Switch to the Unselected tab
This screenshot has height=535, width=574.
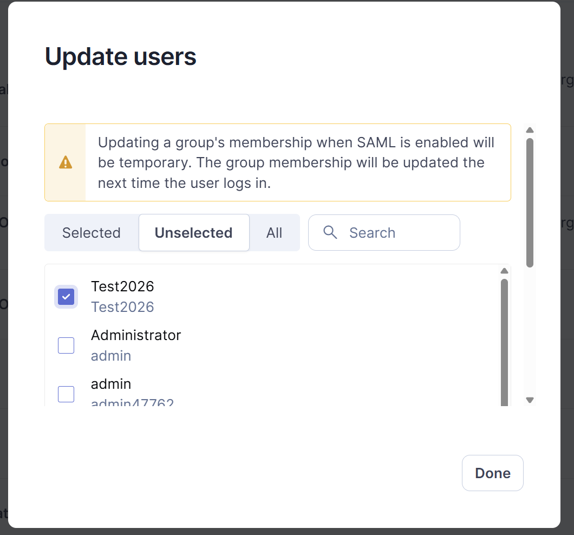[x=194, y=232]
